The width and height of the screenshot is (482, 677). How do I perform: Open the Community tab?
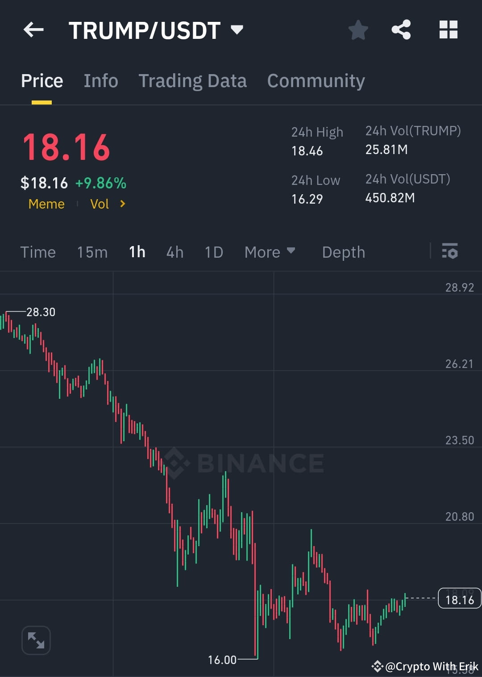[x=316, y=81]
